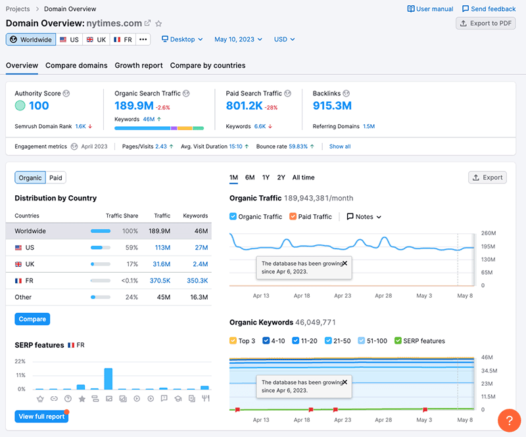
Task: Click globe icon beside Backlinks heading
Action: (x=347, y=93)
